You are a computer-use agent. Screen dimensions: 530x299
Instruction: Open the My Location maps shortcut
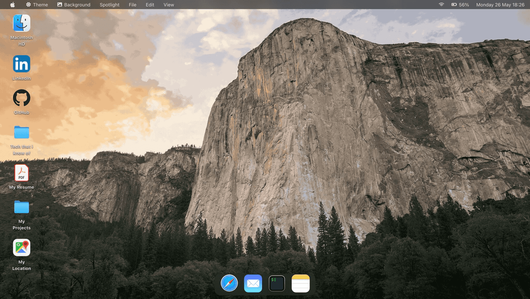[x=22, y=247]
